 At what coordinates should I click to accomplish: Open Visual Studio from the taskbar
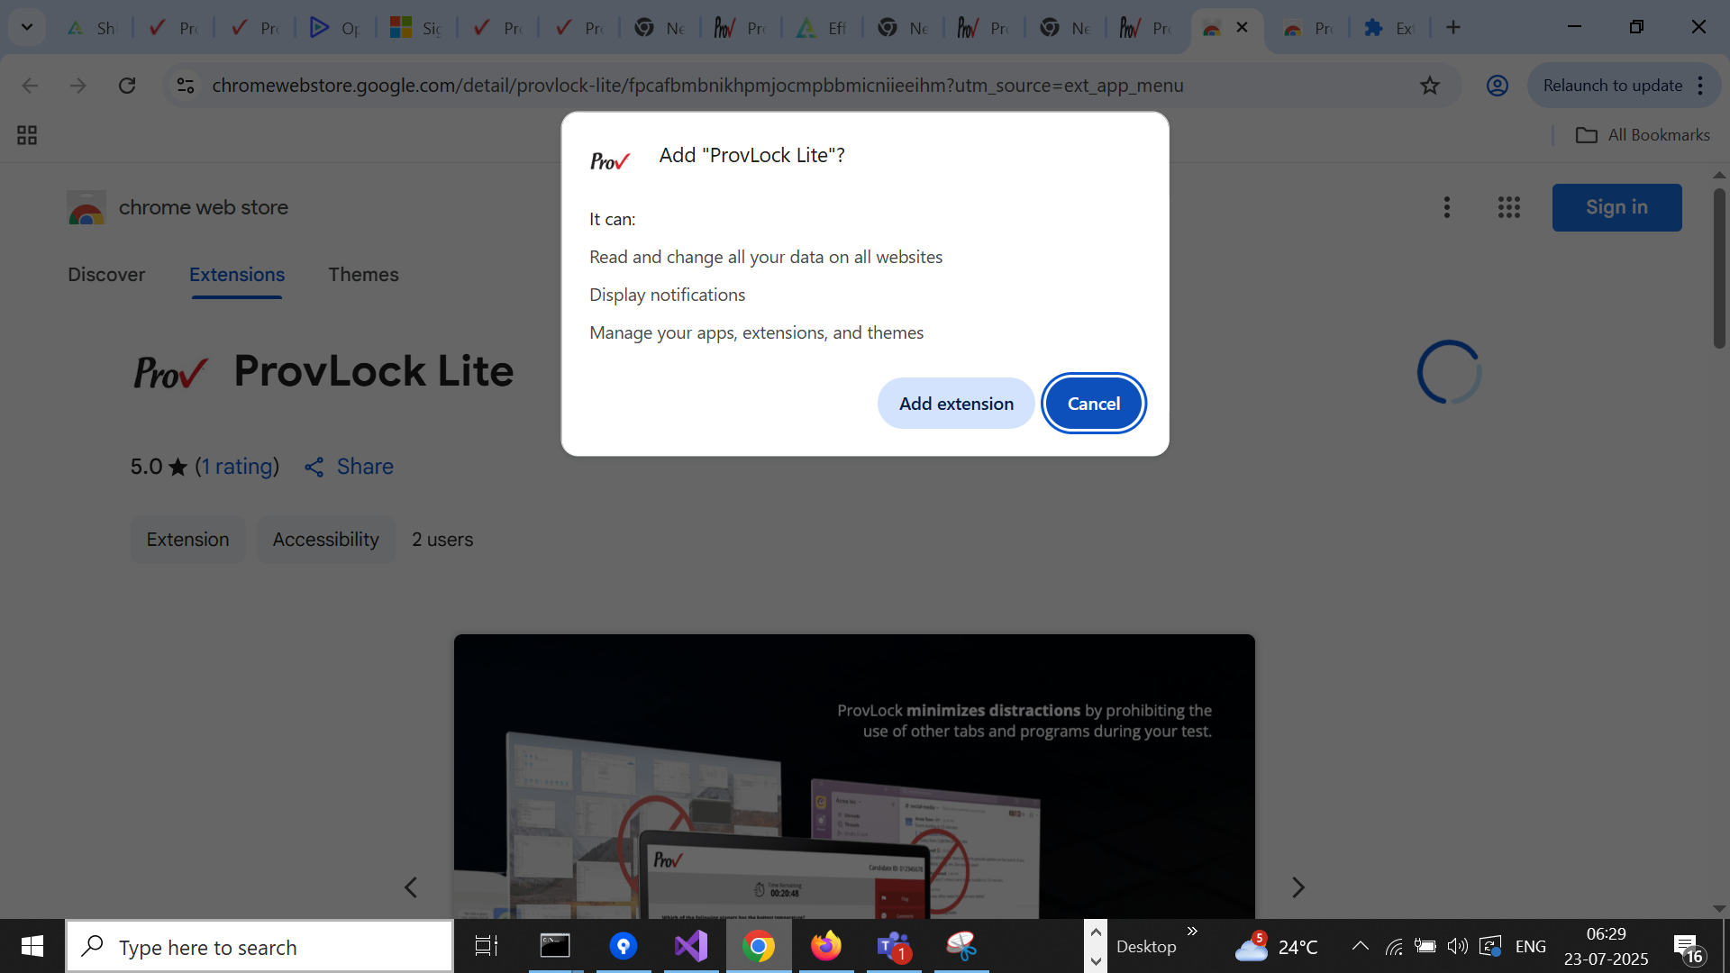pyautogui.click(x=691, y=946)
